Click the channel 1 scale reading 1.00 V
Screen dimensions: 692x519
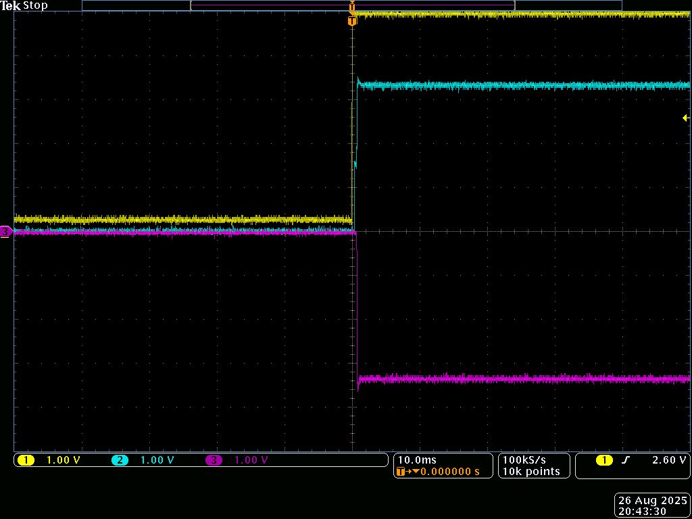pyautogui.click(x=63, y=460)
